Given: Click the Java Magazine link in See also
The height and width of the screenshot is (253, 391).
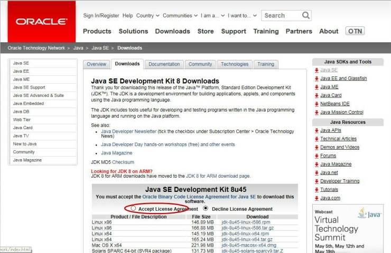Looking at the screenshot, I should click(x=116, y=153).
